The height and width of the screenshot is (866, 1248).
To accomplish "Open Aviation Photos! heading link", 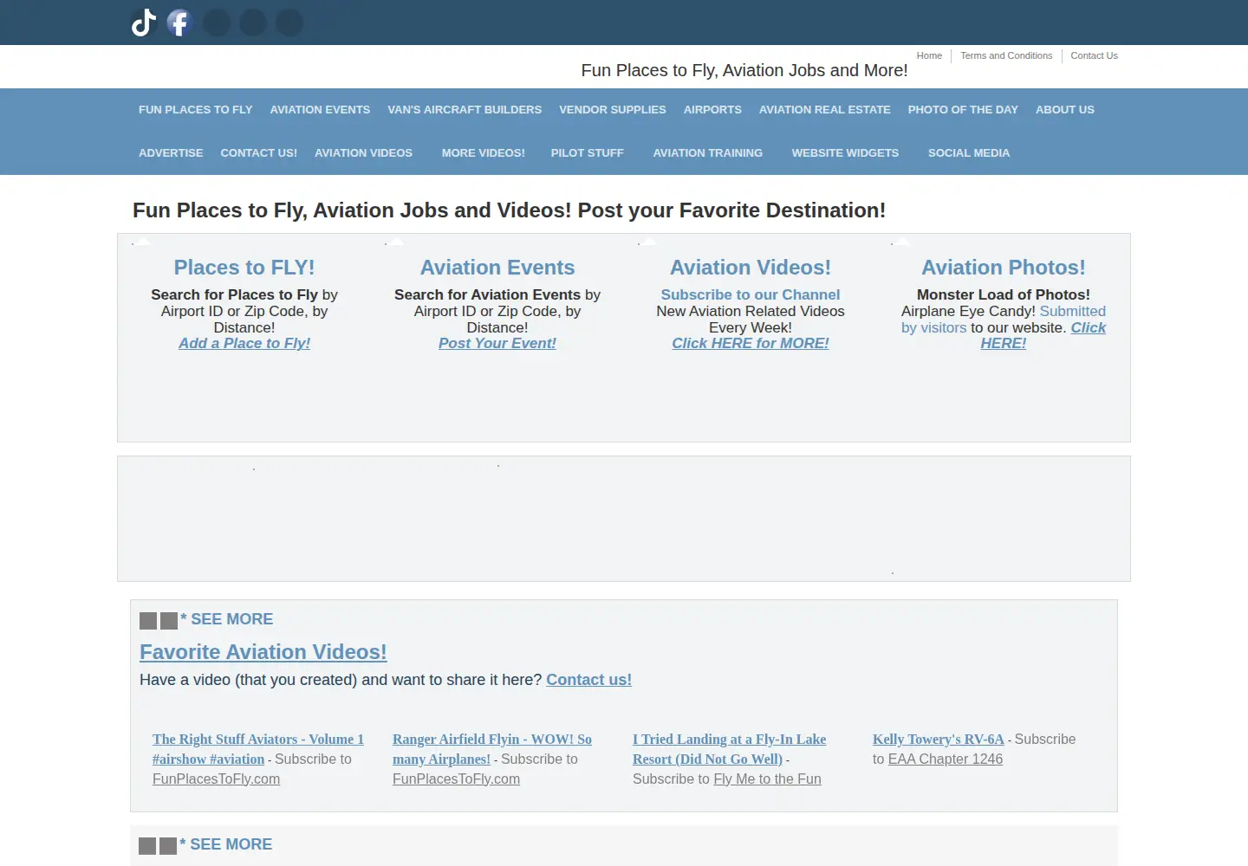I will click(1004, 268).
